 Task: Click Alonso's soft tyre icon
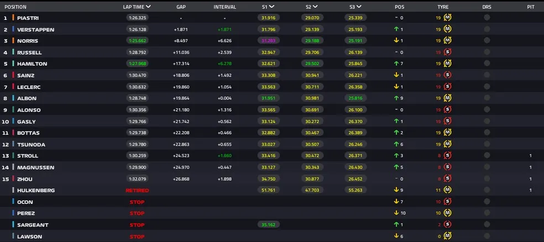(x=448, y=109)
